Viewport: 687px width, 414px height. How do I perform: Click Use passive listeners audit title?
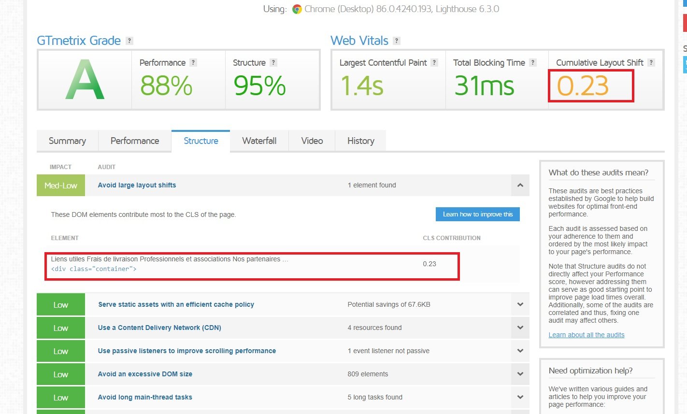[x=187, y=351]
